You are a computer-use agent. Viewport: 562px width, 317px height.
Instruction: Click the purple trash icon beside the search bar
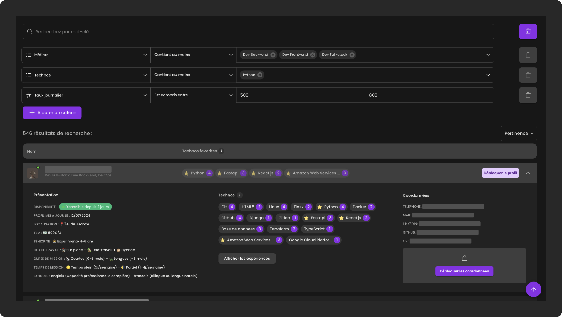click(x=528, y=31)
